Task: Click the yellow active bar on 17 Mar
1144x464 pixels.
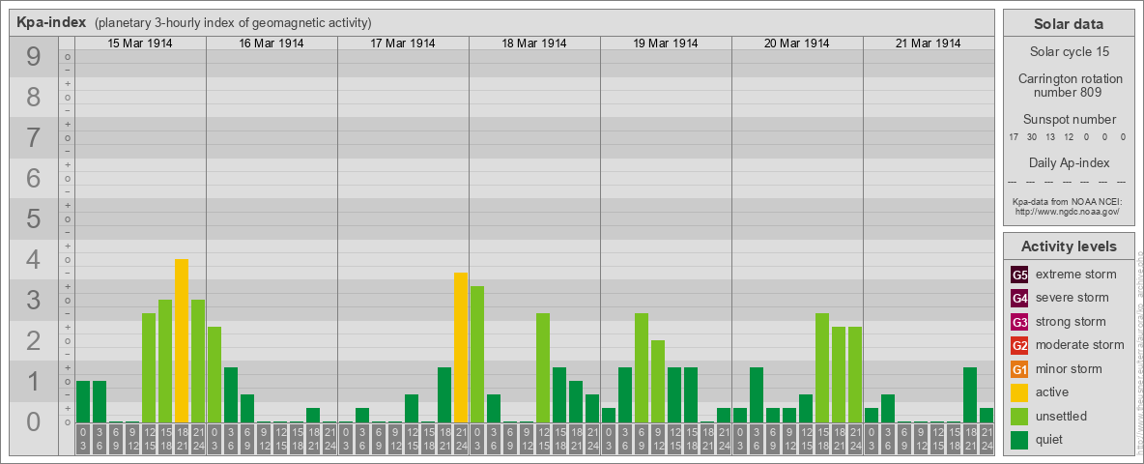Action: [x=460, y=347]
